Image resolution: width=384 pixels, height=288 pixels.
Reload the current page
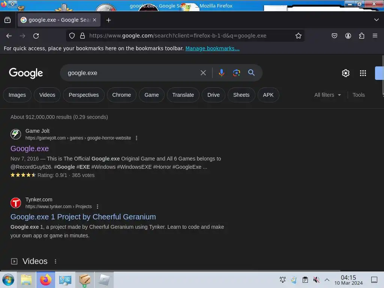[x=36, y=36]
